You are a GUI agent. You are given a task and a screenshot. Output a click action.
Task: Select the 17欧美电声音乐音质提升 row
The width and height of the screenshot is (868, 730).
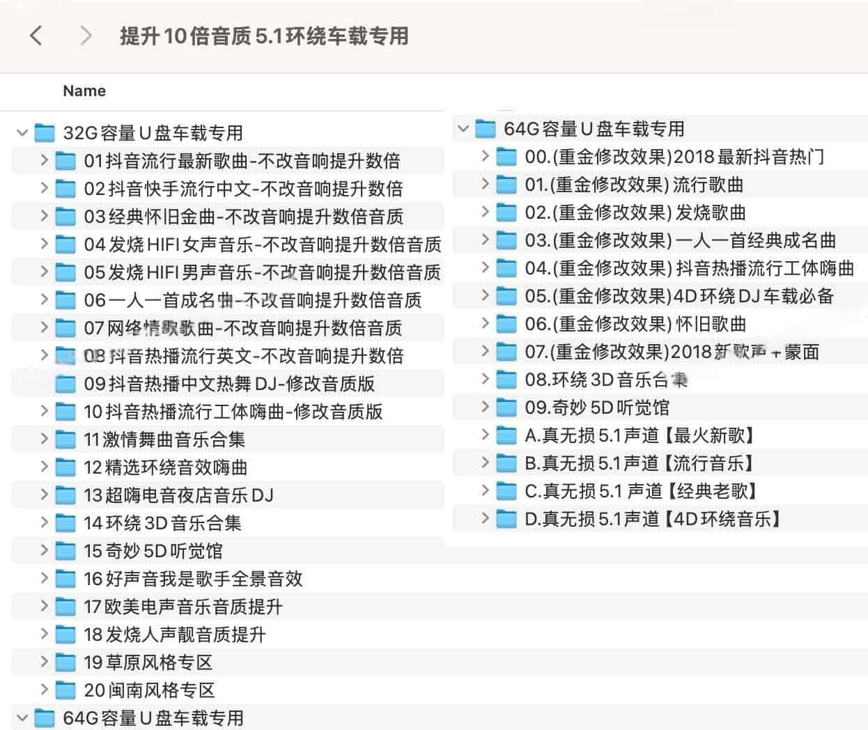pos(228,607)
